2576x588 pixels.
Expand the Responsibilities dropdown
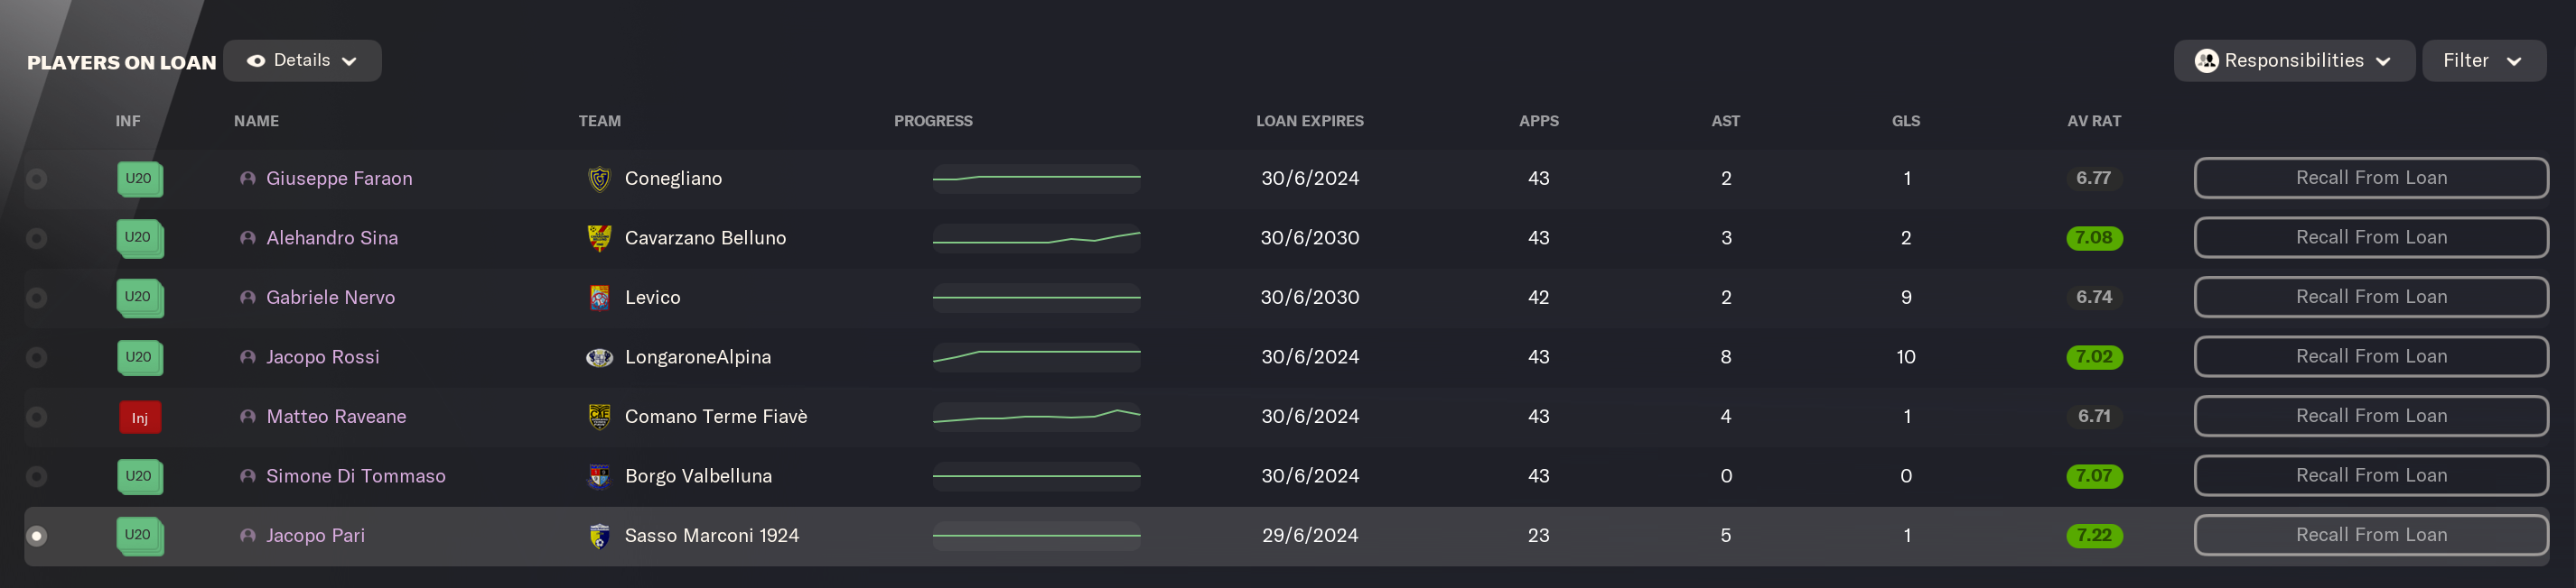coord(2293,61)
